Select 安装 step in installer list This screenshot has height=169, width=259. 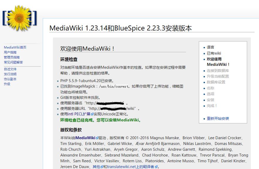pyautogui.click(x=210, y=100)
